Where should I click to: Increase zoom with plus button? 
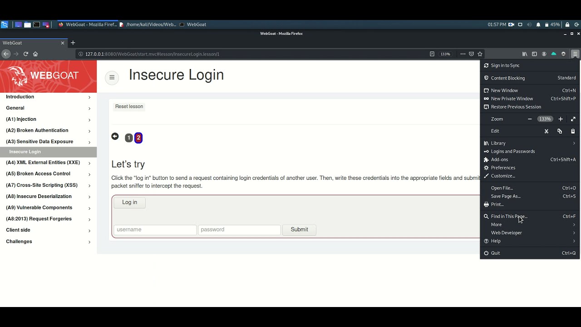[x=561, y=119]
